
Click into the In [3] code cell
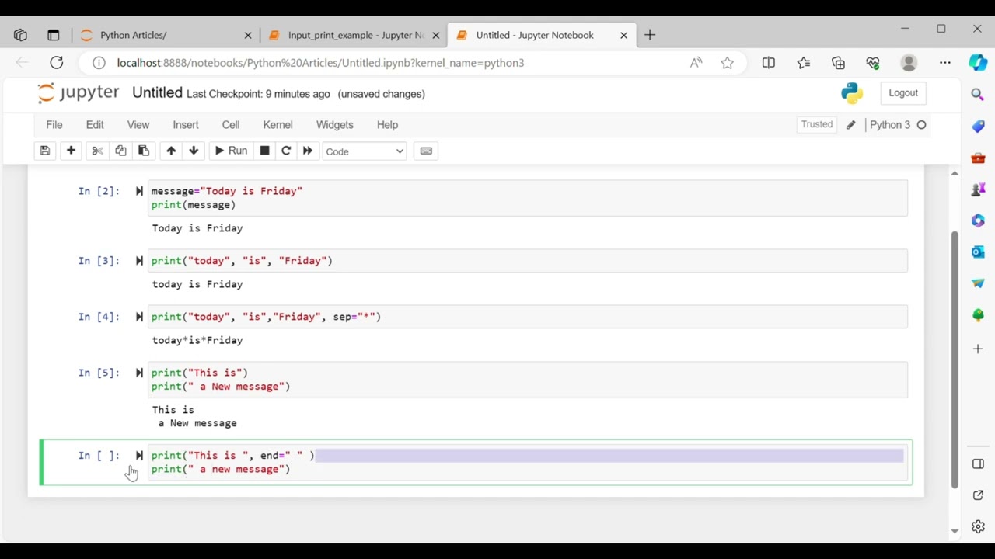(528, 261)
